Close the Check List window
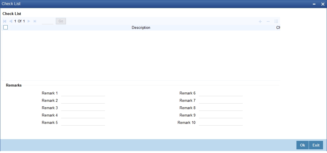The image size is (327, 153). tap(323, 4)
